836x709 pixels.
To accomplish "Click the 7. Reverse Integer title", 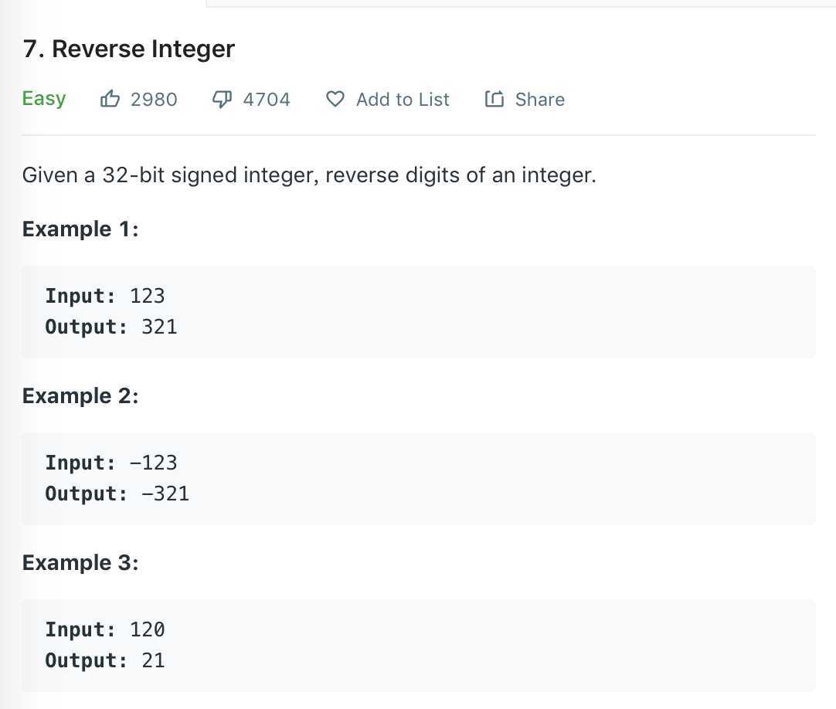I will point(128,49).
